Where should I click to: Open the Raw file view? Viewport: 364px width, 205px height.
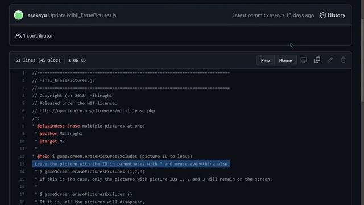pos(266,60)
